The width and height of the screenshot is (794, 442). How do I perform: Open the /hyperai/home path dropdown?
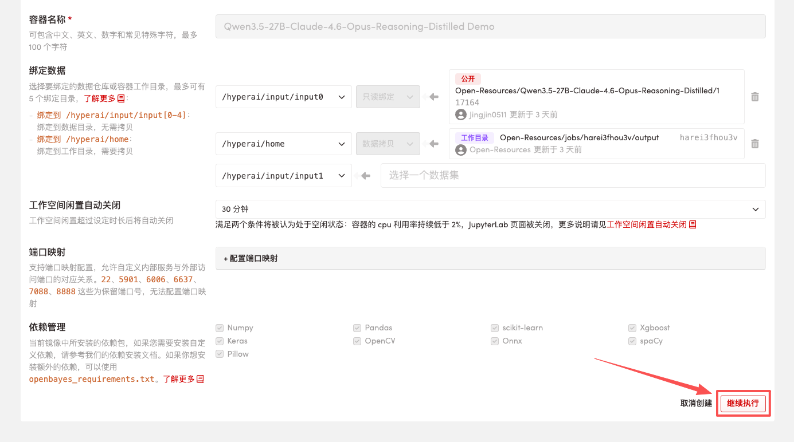(x=283, y=144)
